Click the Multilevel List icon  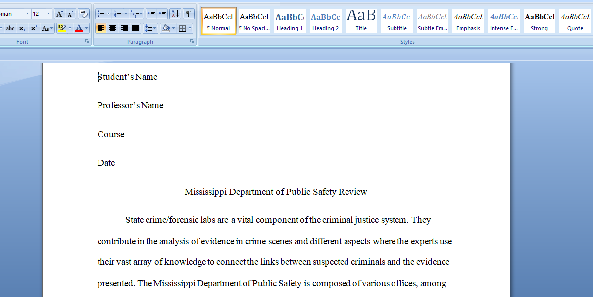[135, 14]
